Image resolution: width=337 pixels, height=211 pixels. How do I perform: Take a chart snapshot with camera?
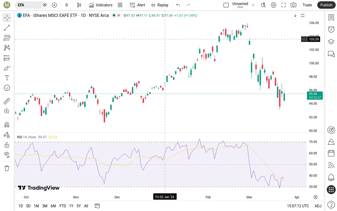pos(293,5)
